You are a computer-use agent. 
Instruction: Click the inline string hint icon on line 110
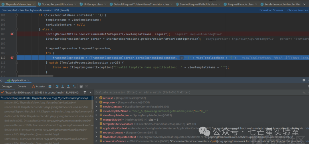[181, 58]
